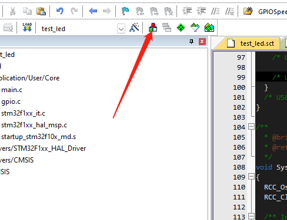Click the Select Software Packs icon
Viewport: 287px width, 220px height.
195,28
